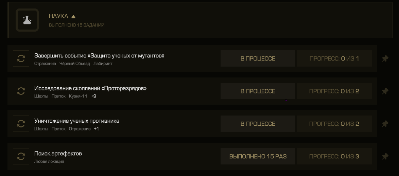Refresh the «Проторазрядов» research task
The height and width of the screenshot is (176, 399).
point(21,91)
